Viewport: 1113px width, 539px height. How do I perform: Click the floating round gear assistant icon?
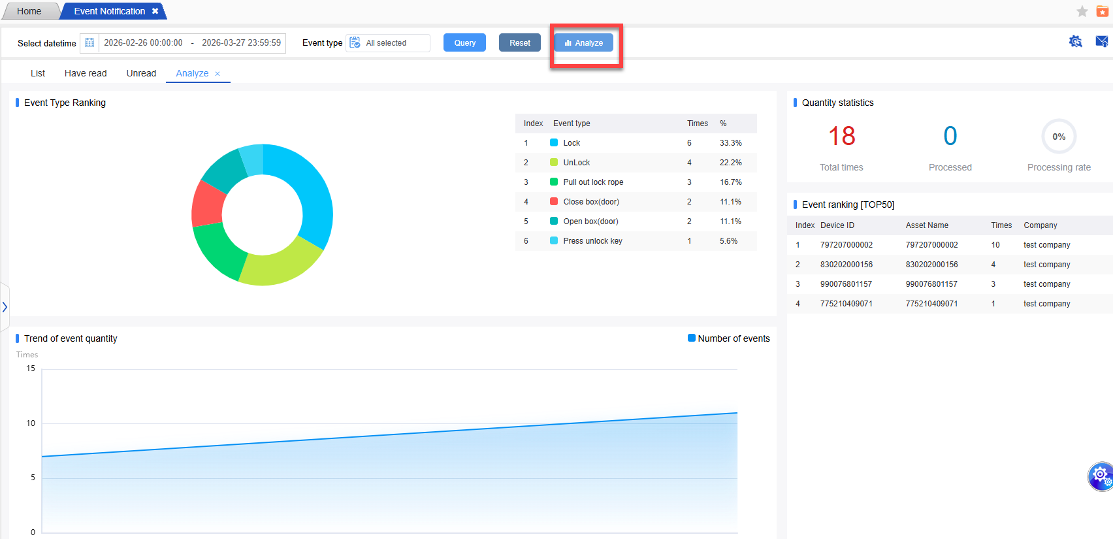(x=1101, y=476)
